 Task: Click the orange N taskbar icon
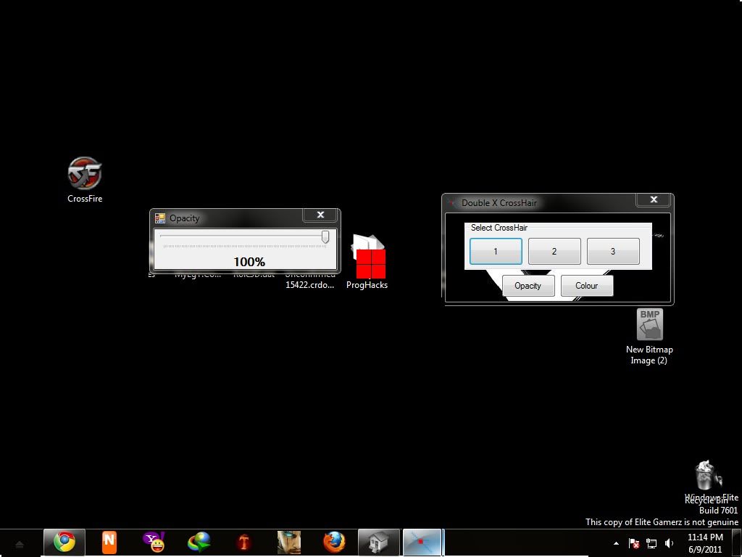point(109,542)
